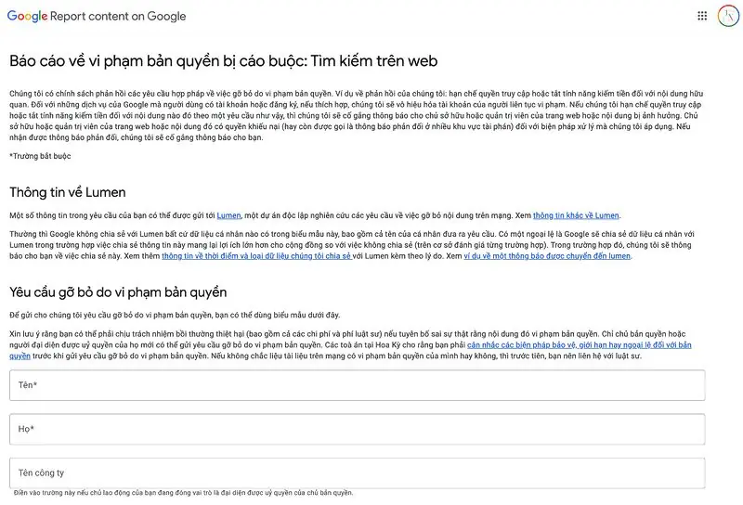Open the 'Lumen' link
The image size is (743, 505).
click(x=228, y=215)
